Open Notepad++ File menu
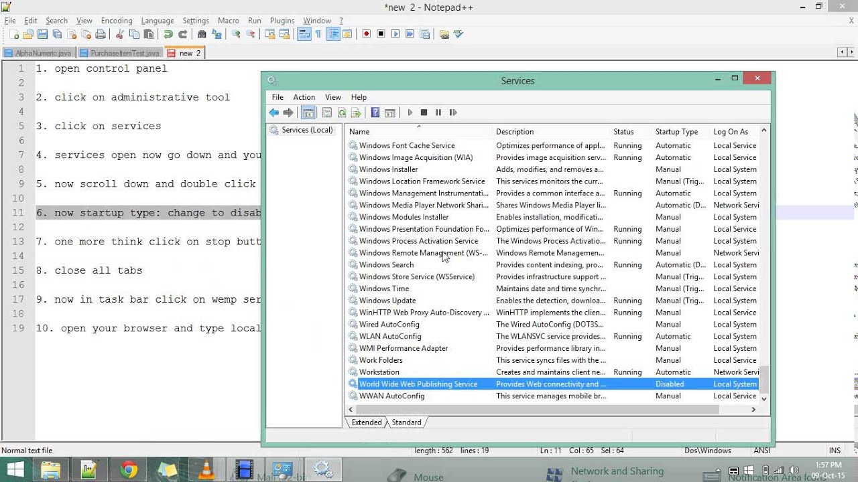858x482 pixels. point(10,21)
